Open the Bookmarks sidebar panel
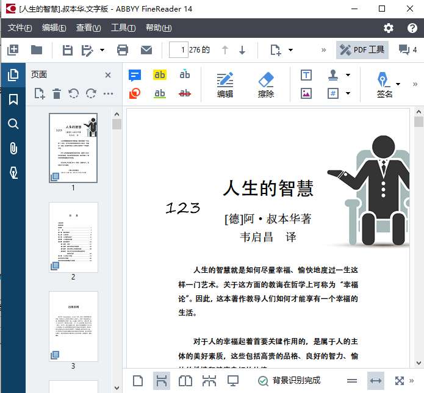 tap(13, 99)
